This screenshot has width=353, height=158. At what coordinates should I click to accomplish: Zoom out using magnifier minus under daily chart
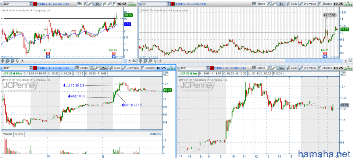pos(13,61)
